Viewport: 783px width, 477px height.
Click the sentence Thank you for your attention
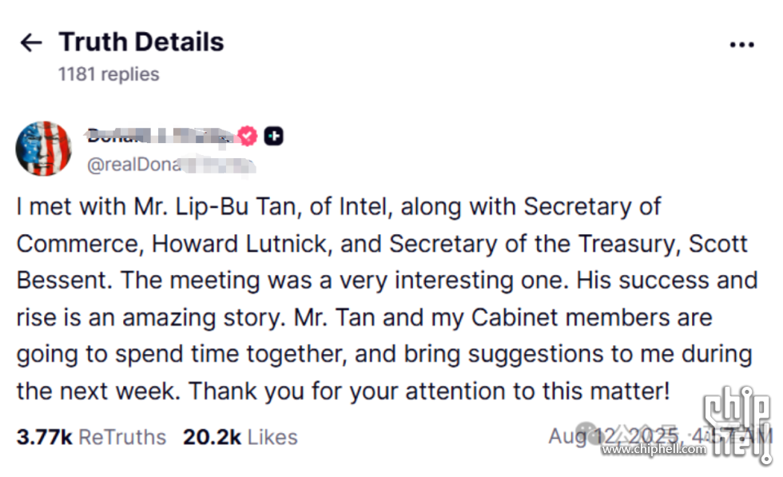click(428, 391)
